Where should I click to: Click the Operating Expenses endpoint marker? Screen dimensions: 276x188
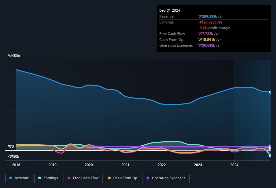coord(270,146)
